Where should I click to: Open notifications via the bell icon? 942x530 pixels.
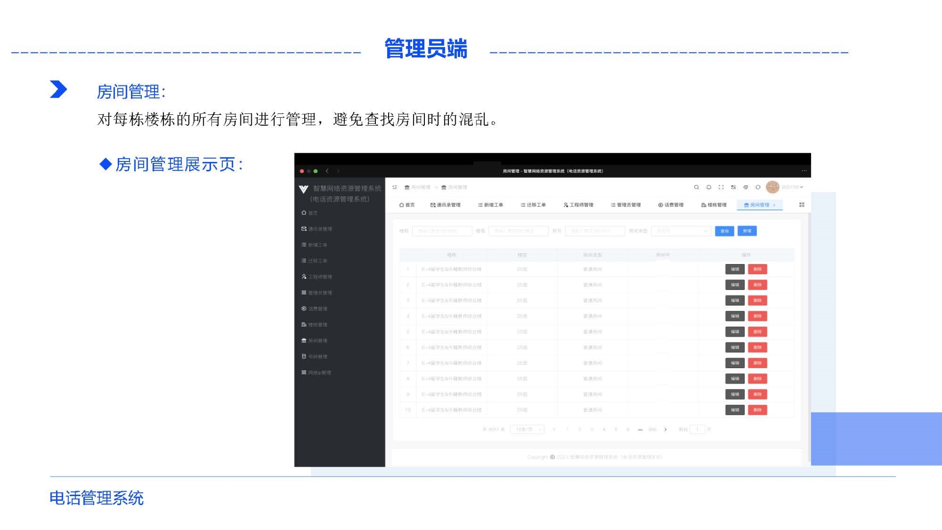coord(708,187)
